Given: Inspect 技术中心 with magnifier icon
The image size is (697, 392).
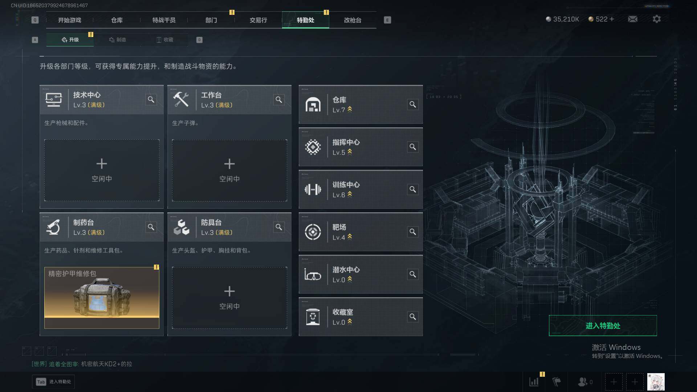Looking at the screenshot, I should click(151, 99).
